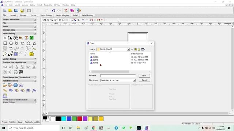
Task: Switch to the Layers tab at bottom
Action: point(20,122)
